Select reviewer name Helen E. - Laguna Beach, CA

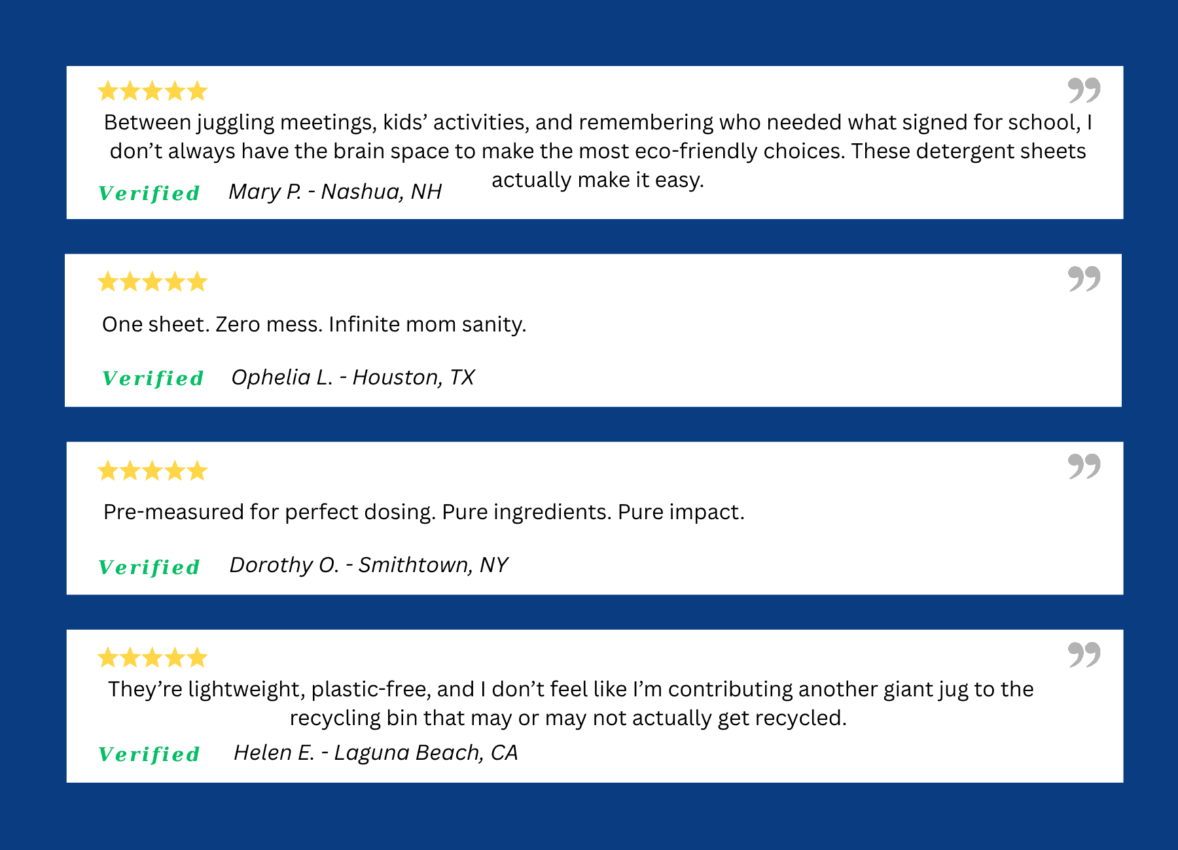(376, 753)
